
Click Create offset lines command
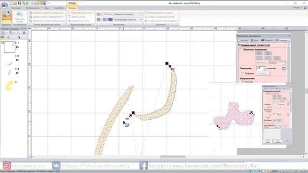click(x=159, y=17)
